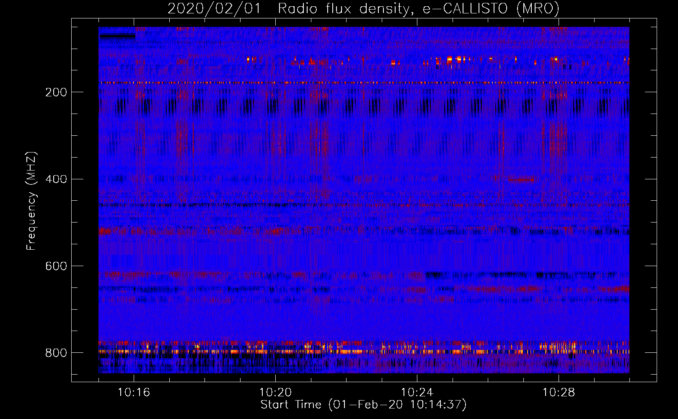Viewport: 678px width, 419px height.
Task: Click the '600' frequency tick label
Action: (56, 266)
